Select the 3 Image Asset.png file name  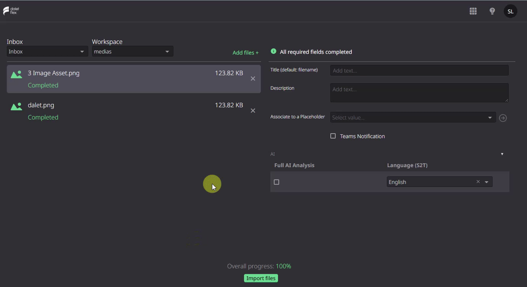[54, 73]
